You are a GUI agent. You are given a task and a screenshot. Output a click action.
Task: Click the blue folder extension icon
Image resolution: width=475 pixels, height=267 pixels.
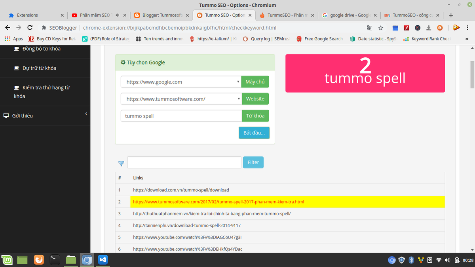point(395,28)
